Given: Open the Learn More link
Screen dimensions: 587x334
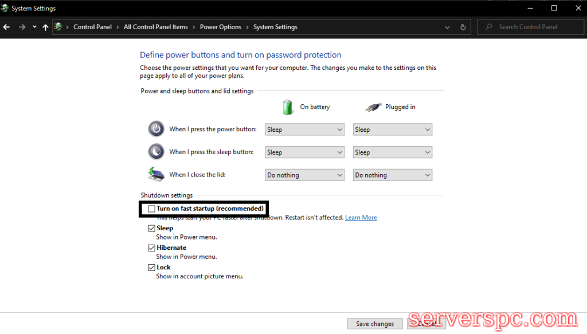Looking at the screenshot, I should [x=361, y=218].
